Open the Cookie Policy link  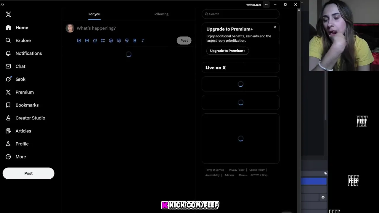(257, 170)
